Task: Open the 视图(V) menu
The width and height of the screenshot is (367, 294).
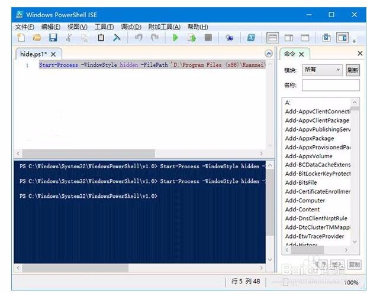Action: pyautogui.click(x=77, y=27)
